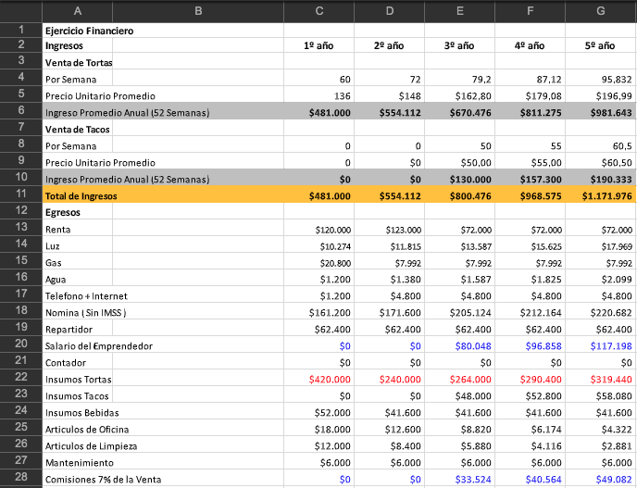Select the Nomina $205.124 cell
This screenshot has width=637, height=488.
tap(459, 312)
